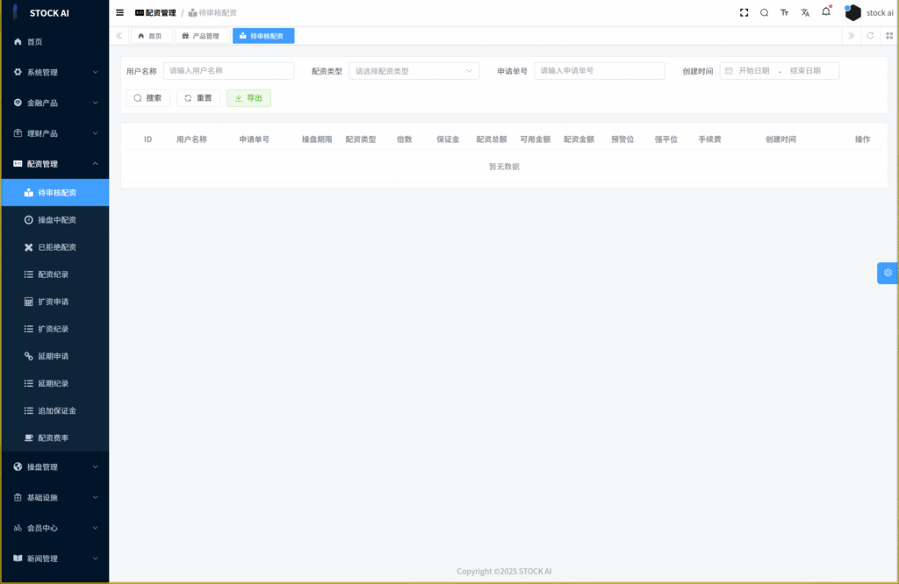Open the language translation icon

(x=805, y=13)
